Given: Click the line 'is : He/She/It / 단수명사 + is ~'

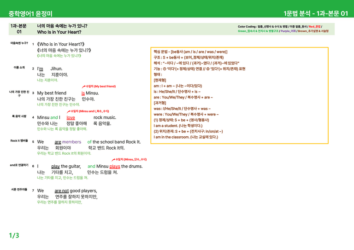Looking at the screenshot, I should 177,92.
